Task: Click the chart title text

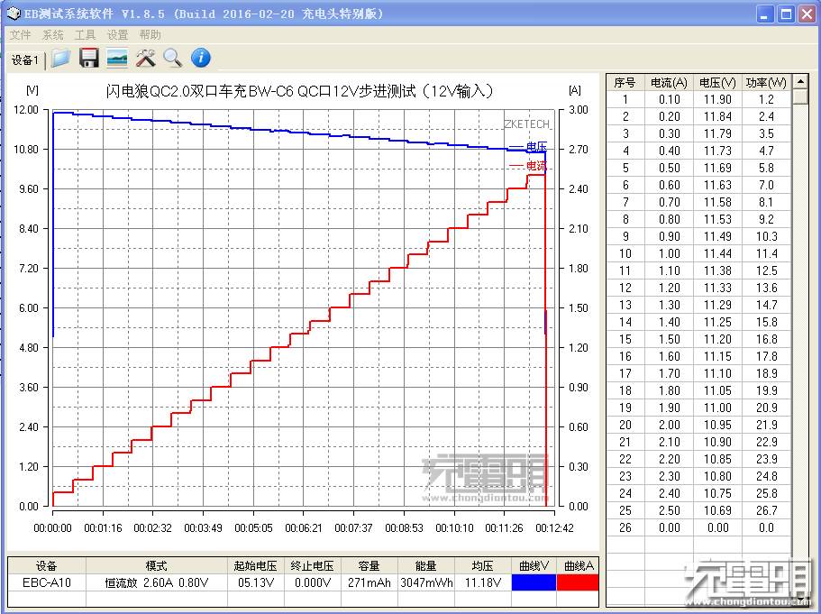Action: [x=300, y=91]
